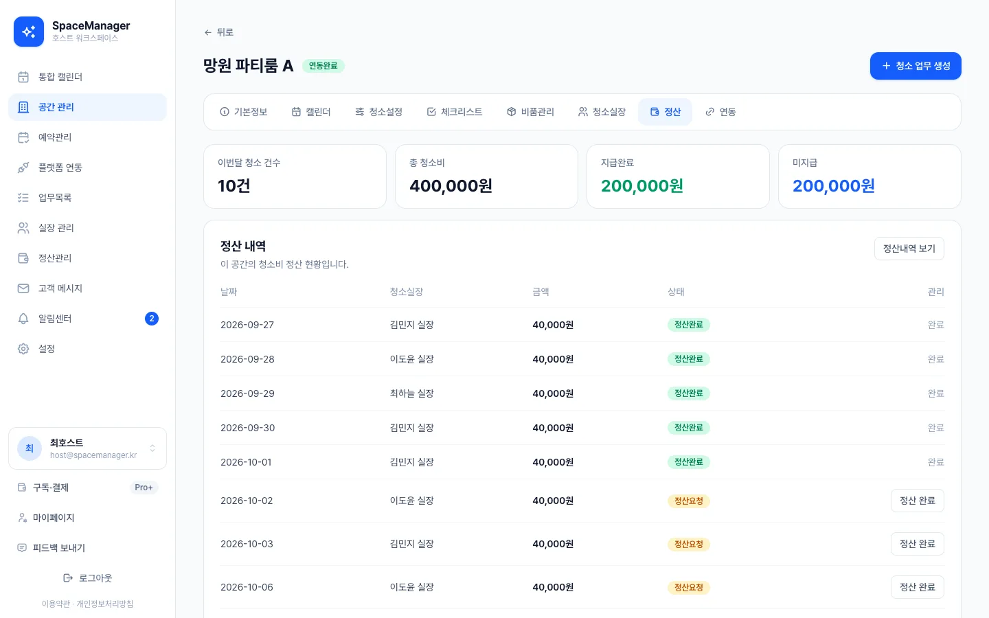Click 정산 완료 for 2026-10-06 row
Image resolution: width=989 pixels, height=618 pixels.
(918, 587)
